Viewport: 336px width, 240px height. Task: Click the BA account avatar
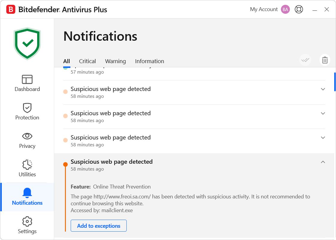285,9
